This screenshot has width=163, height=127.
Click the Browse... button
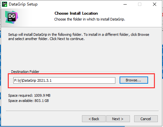[134, 80]
